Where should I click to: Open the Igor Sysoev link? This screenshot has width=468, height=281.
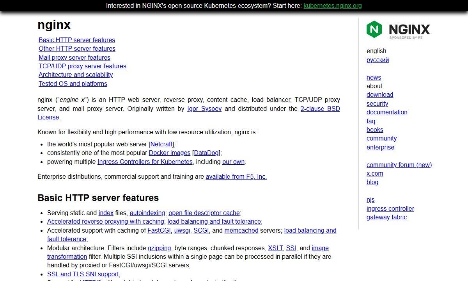tap(204, 108)
